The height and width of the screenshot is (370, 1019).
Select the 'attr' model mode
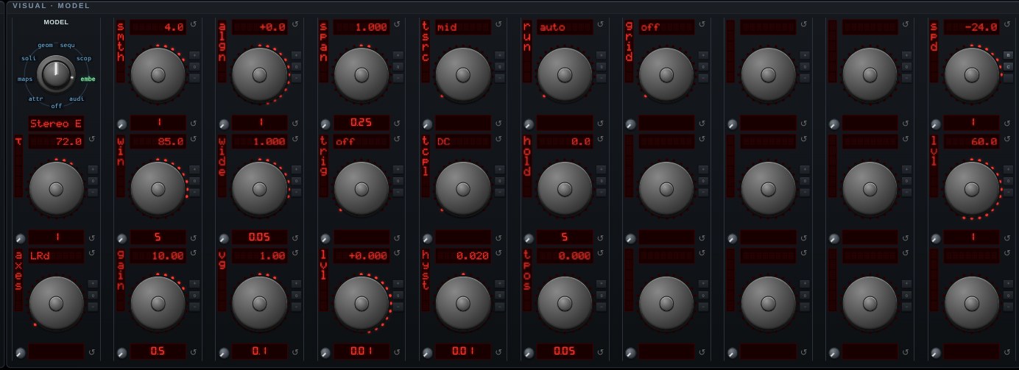pyautogui.click(x=36, y=98)
